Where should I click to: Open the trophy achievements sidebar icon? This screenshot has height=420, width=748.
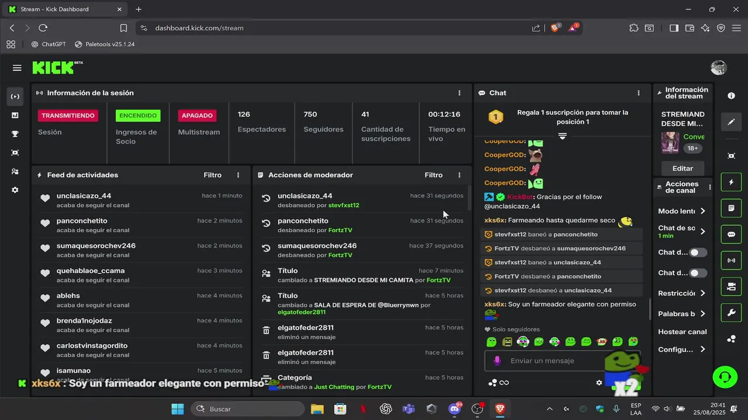[x=15, y=134]
